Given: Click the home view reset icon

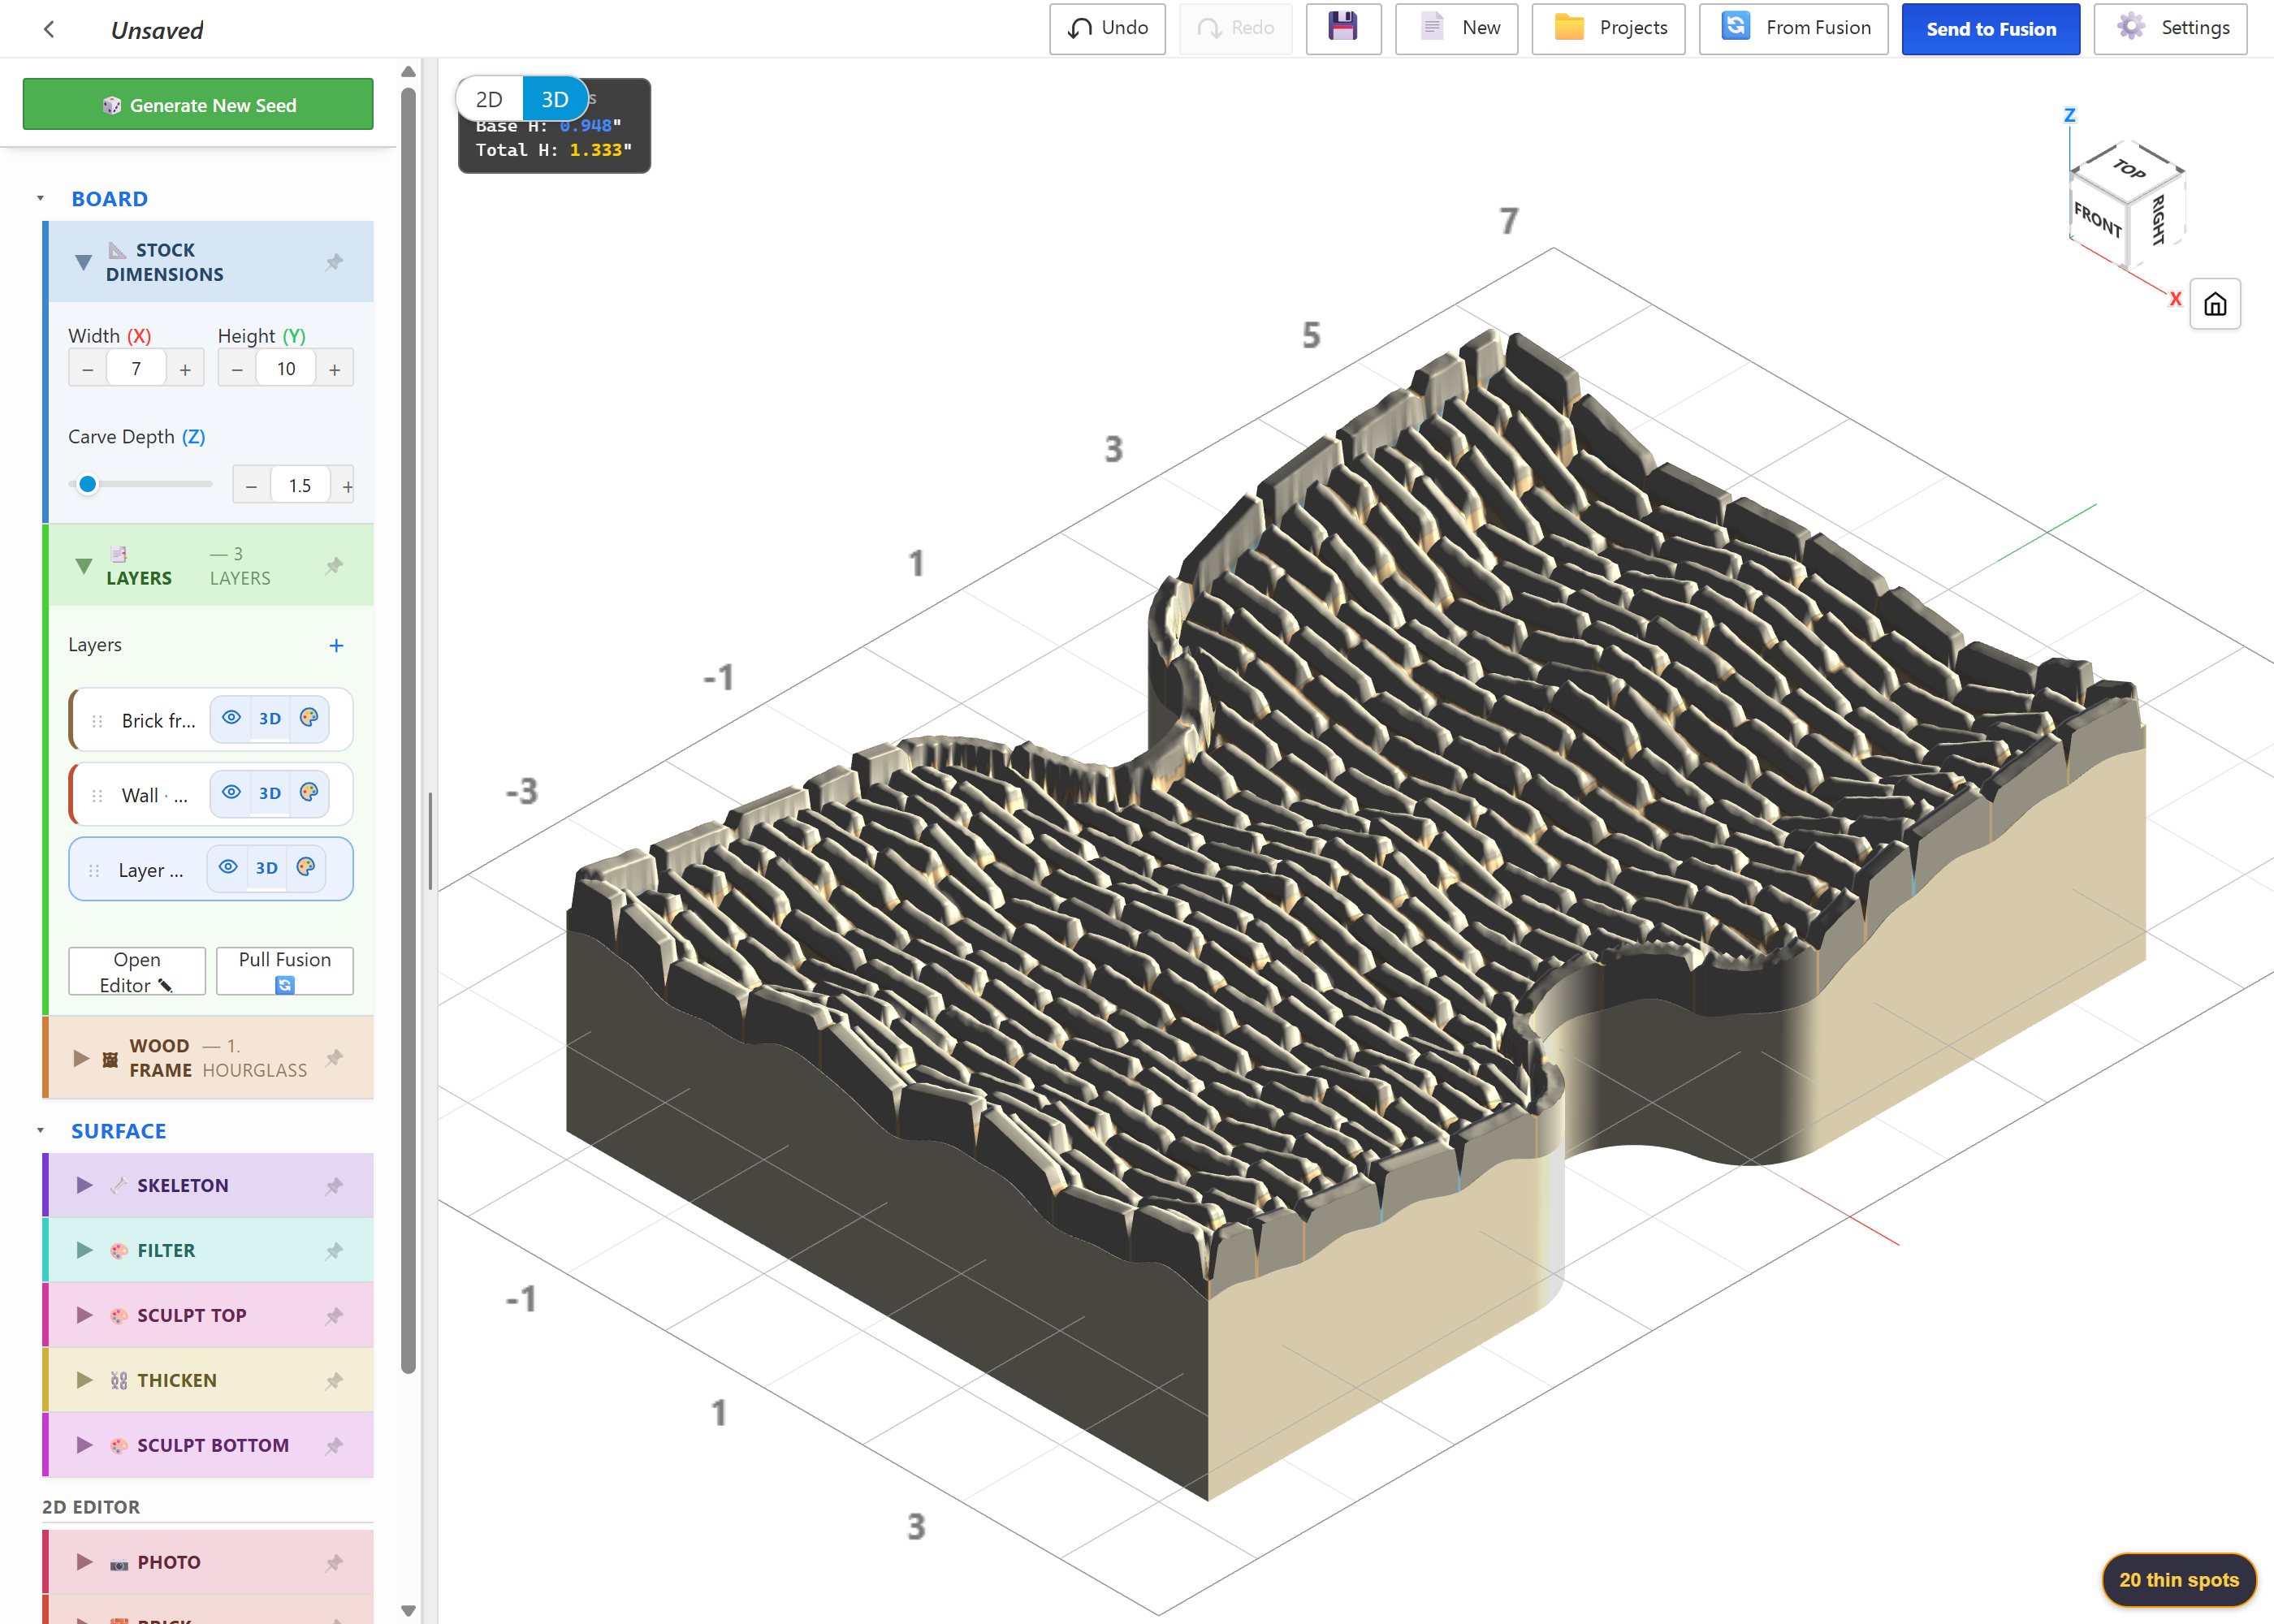Looking at the screenshot, I should point(2214,304).
